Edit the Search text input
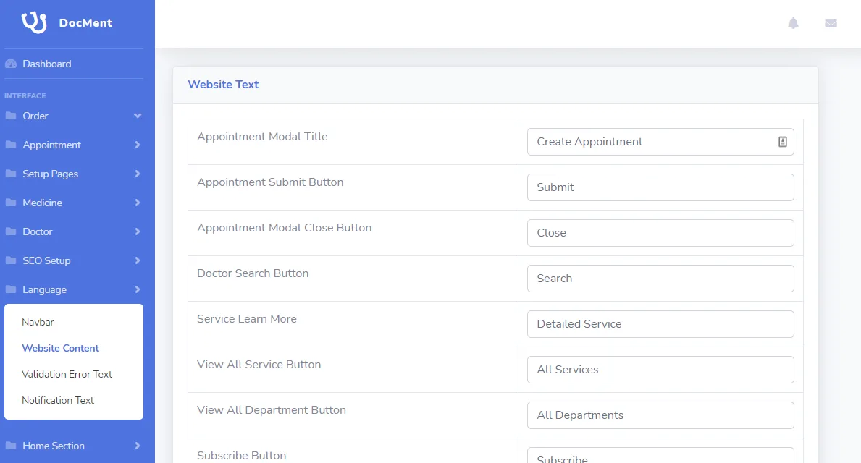Viewport: 861px width, 463px height. pos(660,279)
